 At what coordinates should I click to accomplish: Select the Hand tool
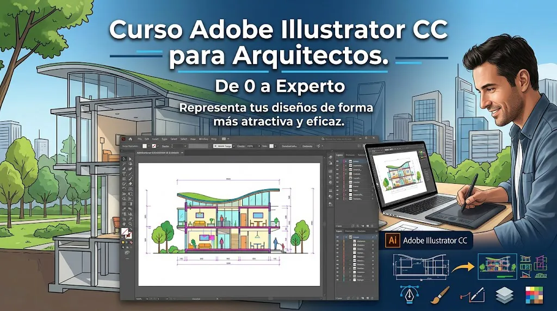point(124,224)
